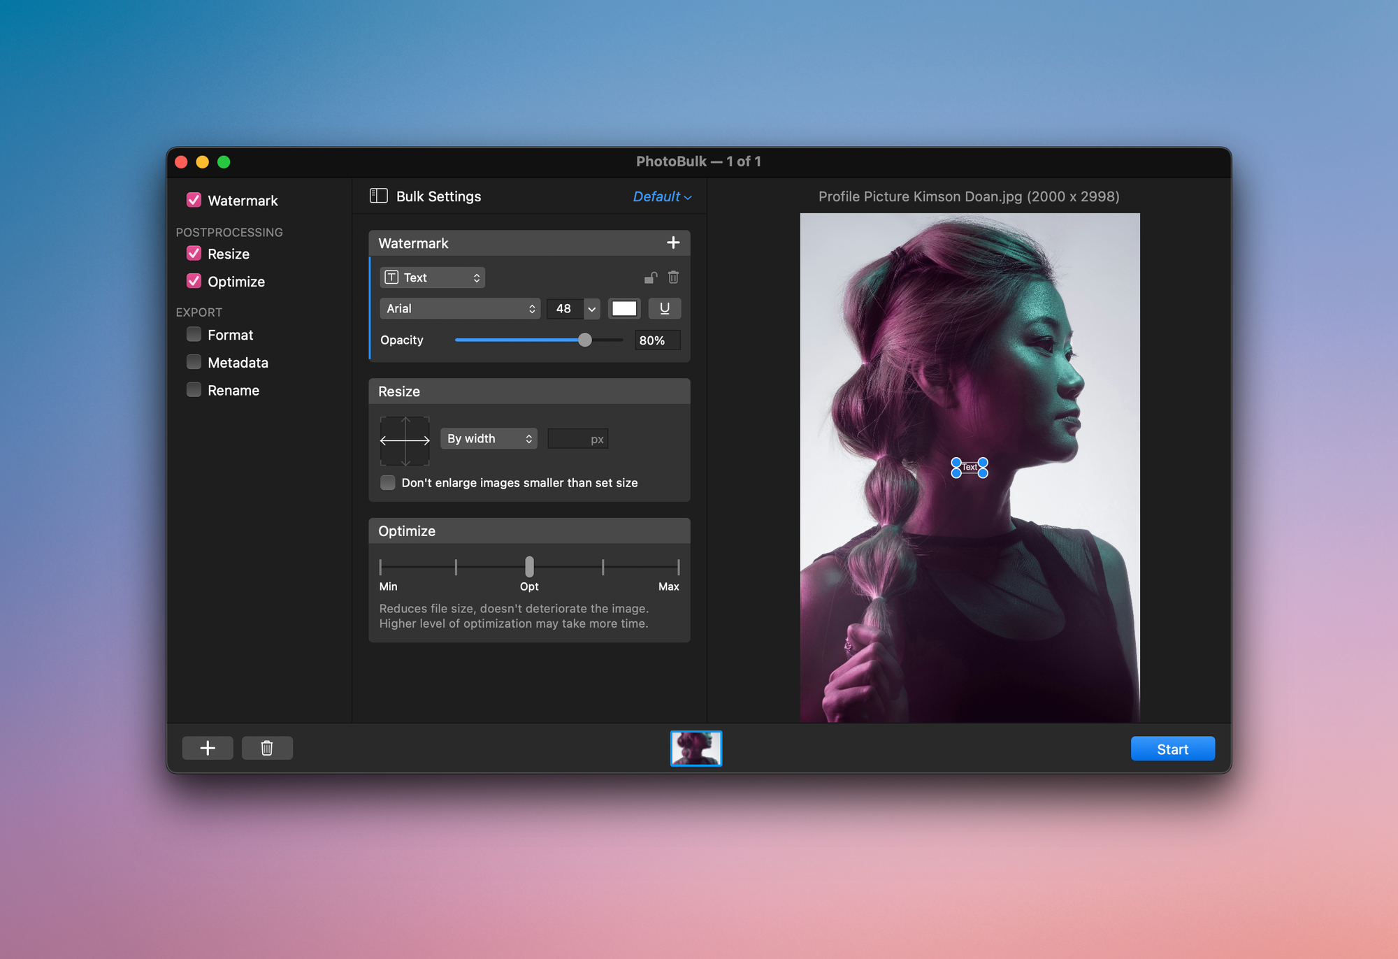Delete the text watermark with the trash icon
1398x959 pixels.
tap(673, 277)
